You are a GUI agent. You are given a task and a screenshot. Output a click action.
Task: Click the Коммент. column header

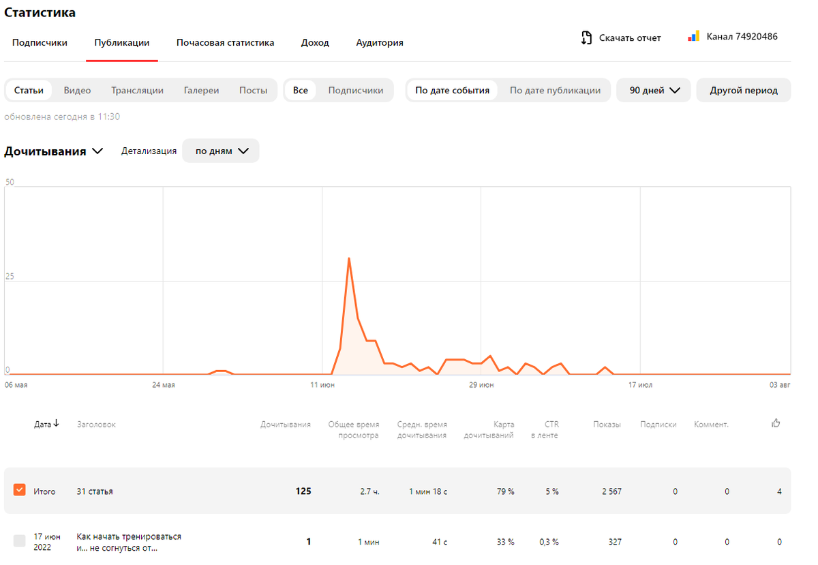coord(711,424)
